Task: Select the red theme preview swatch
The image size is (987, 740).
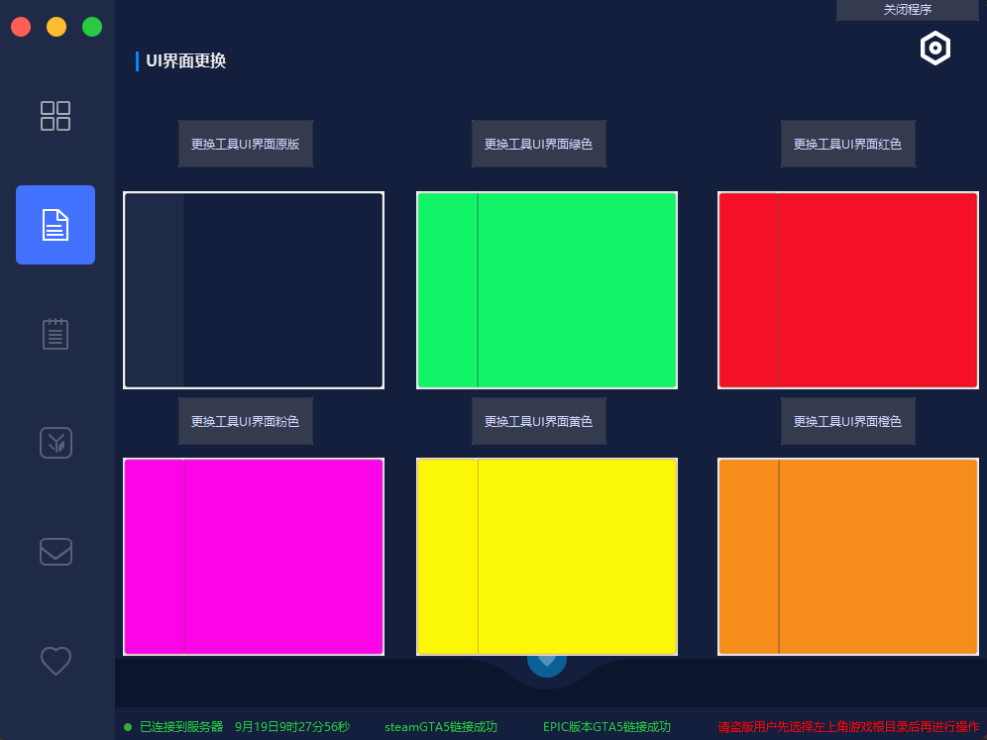Action: tap(847, 289)
